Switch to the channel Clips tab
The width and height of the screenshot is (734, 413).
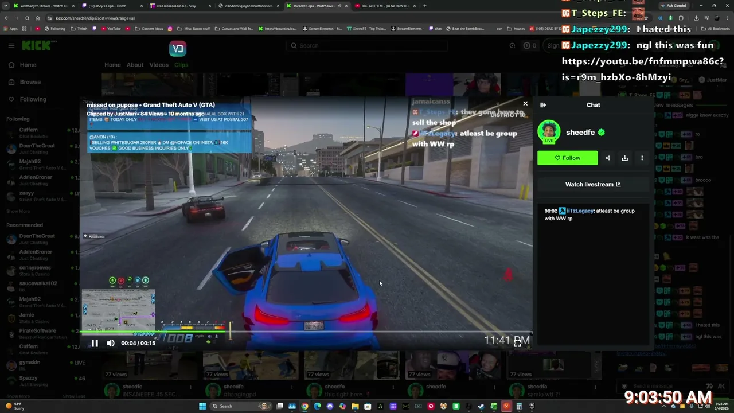[181, 65]
